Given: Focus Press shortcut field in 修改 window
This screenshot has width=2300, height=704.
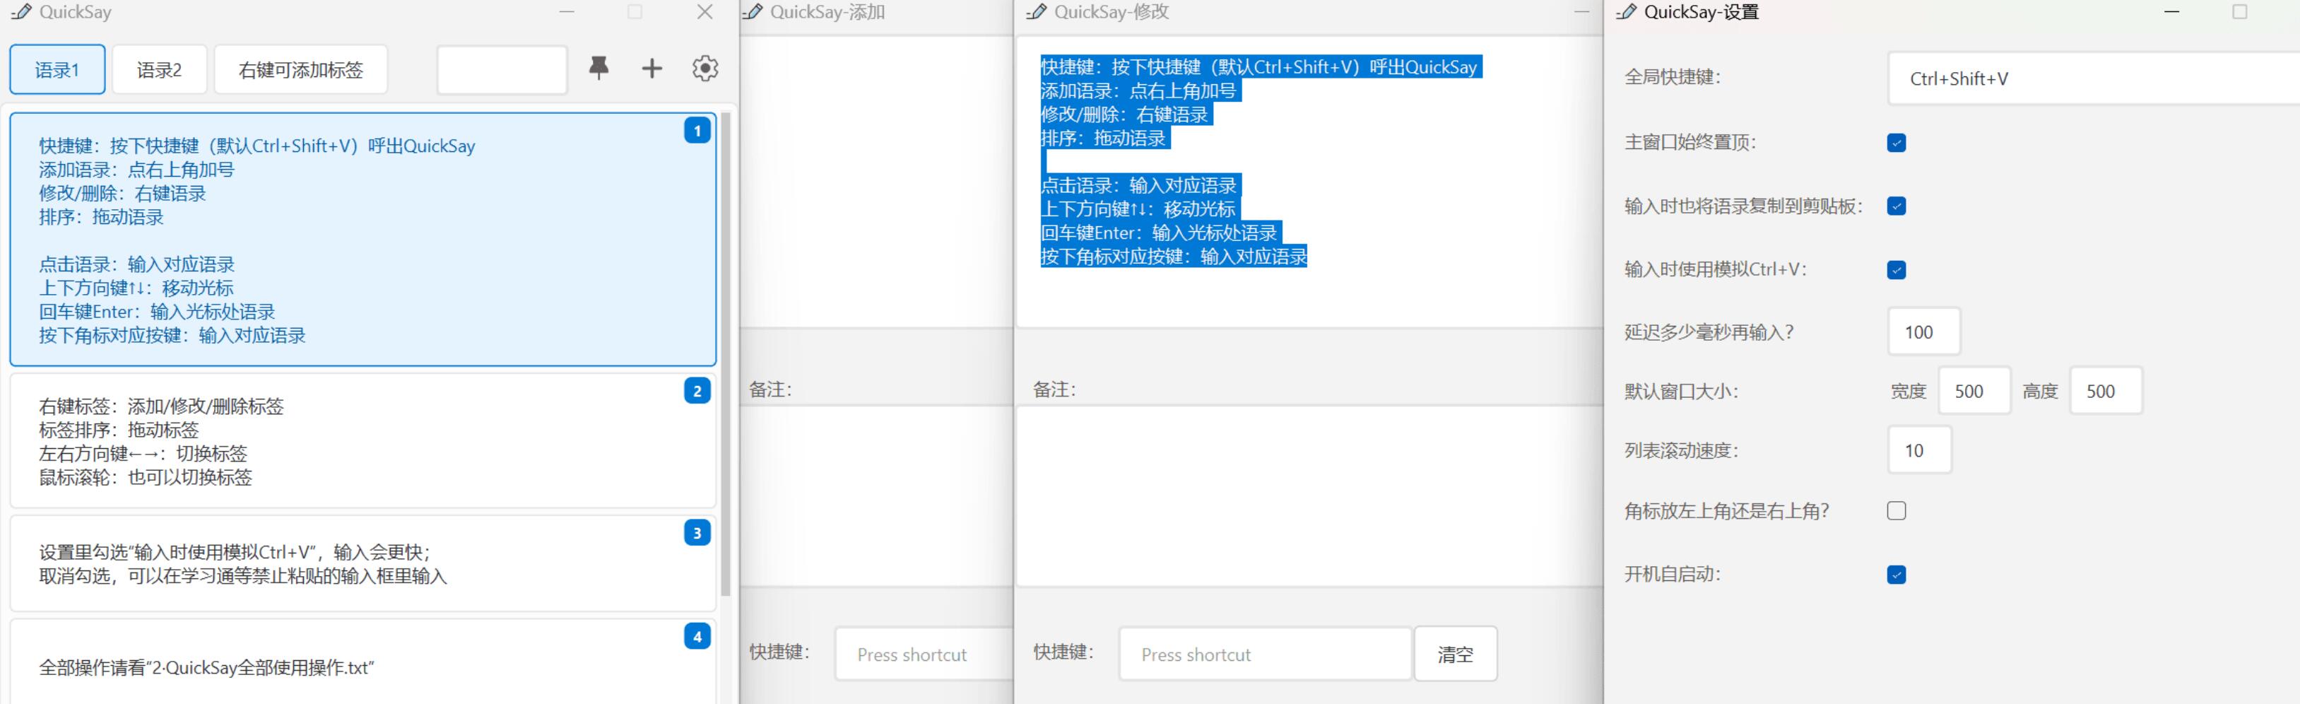Looking at the screenshot, I should tap(1266, 654).
